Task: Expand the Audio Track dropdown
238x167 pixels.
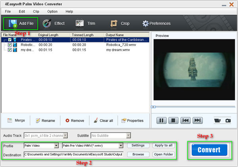Action: click(x=65, y=135)
